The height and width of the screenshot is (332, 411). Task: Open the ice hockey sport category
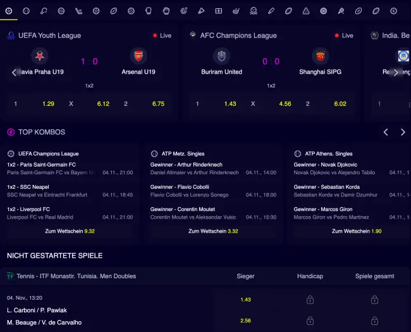click(78, 11)
